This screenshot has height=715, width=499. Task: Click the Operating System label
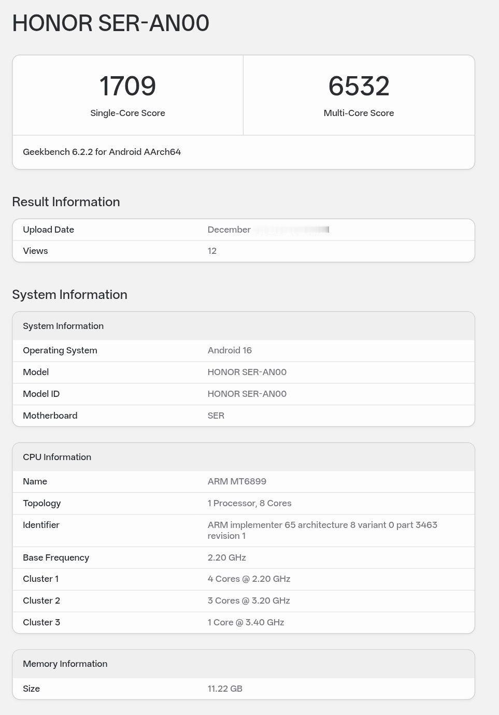pyautogui.click(x=60, y=350)
